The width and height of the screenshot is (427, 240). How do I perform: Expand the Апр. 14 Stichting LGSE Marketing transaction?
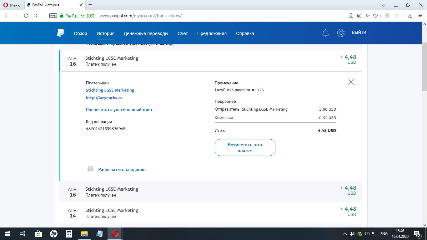[x=211, y=213]
